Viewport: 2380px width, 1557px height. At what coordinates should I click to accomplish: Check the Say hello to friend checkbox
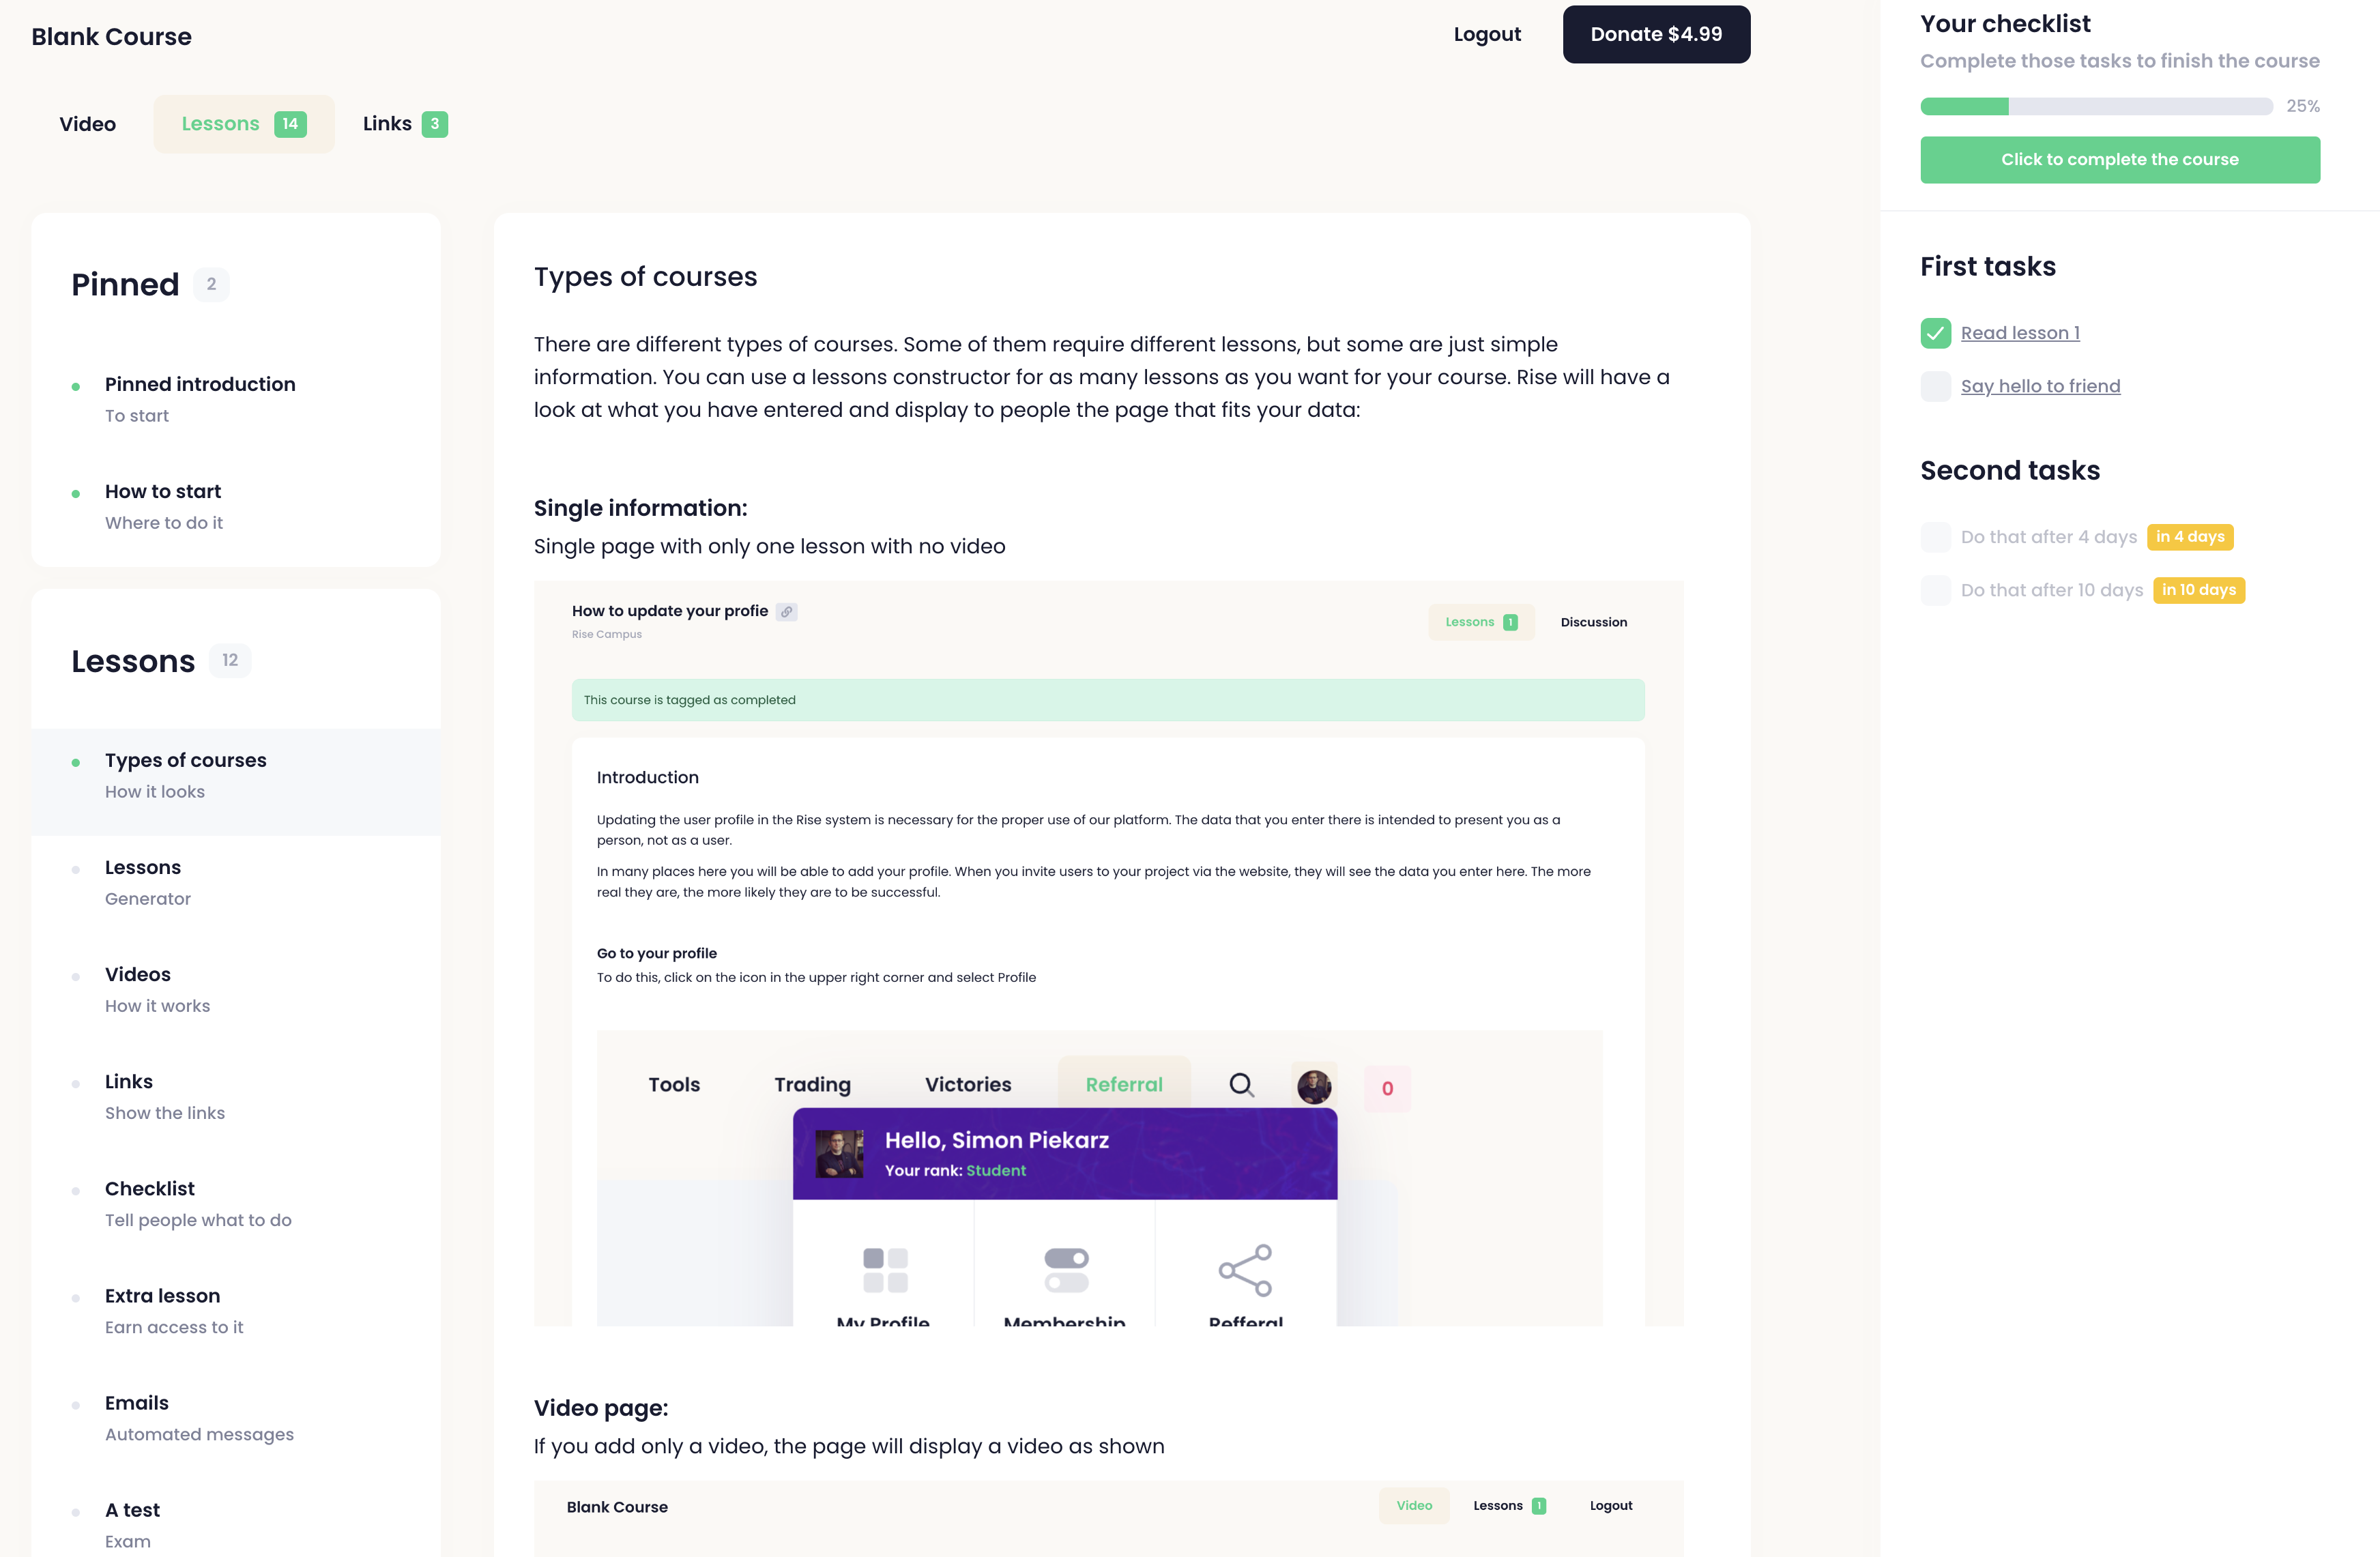tap(1935, 386)
